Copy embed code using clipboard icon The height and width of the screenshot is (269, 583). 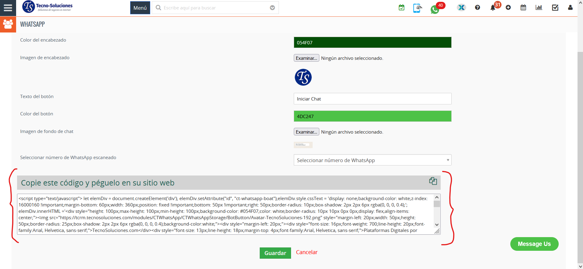(x=433, y=181)
